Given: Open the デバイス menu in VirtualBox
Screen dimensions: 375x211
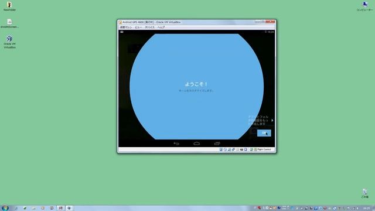Looking at the screenshot, I should tap(150, 28).
